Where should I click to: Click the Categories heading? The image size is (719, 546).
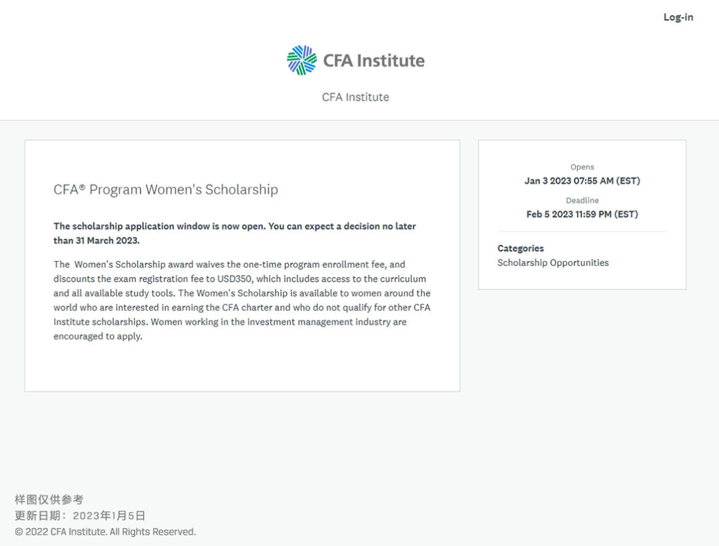(x=521, y=248)
